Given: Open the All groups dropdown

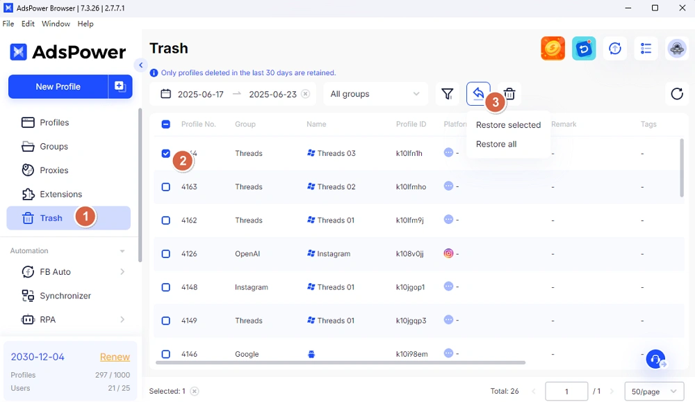Looking at the screenshot, I should 375,94.
